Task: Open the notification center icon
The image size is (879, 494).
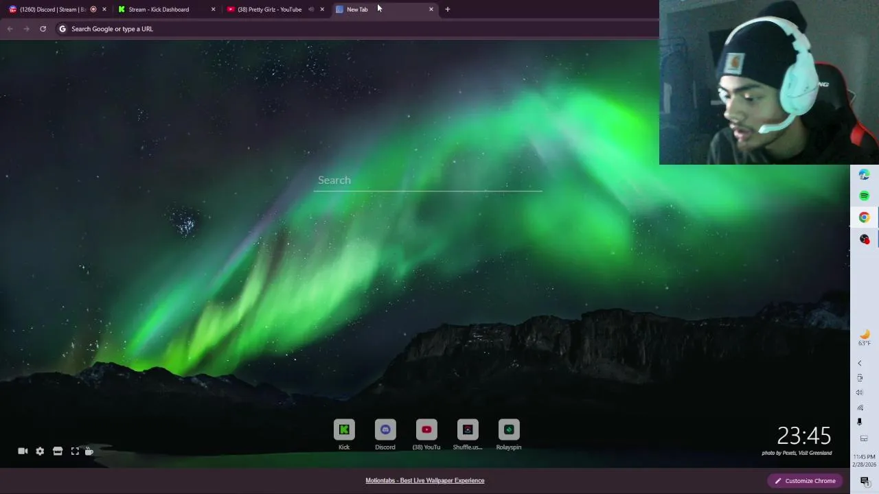Action: 865,481
